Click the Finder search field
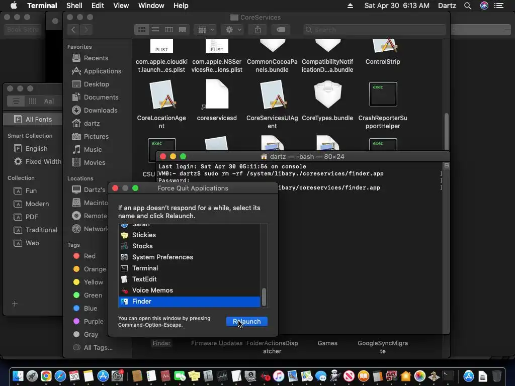515x386 pixels. tap(374, 30)
